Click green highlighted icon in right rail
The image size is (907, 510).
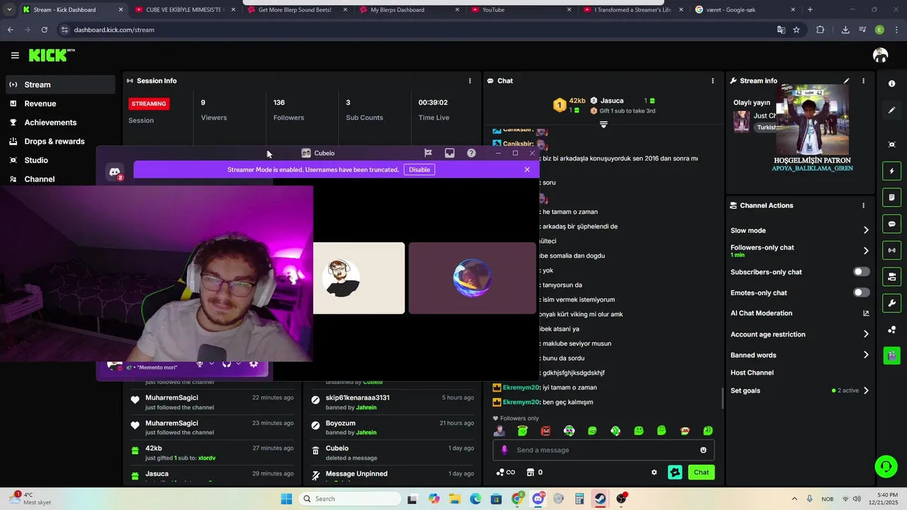(x=891, y=355)
